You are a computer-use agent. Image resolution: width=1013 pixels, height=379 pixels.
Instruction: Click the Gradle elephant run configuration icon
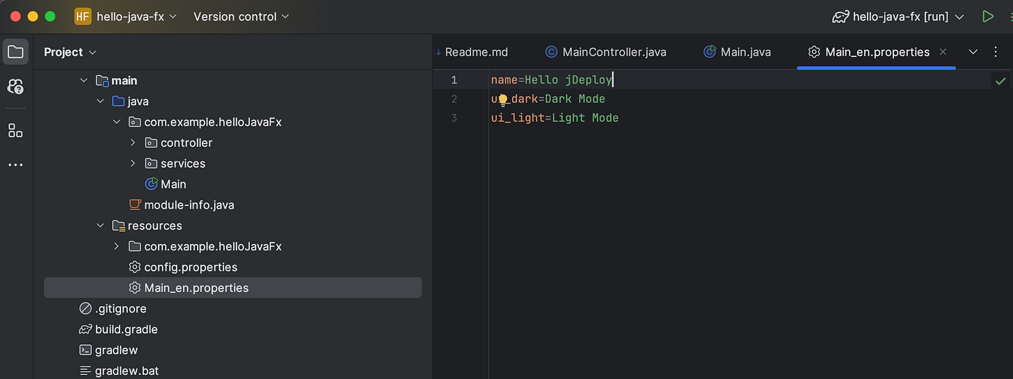pyautogui.click(x=840, y=16)
